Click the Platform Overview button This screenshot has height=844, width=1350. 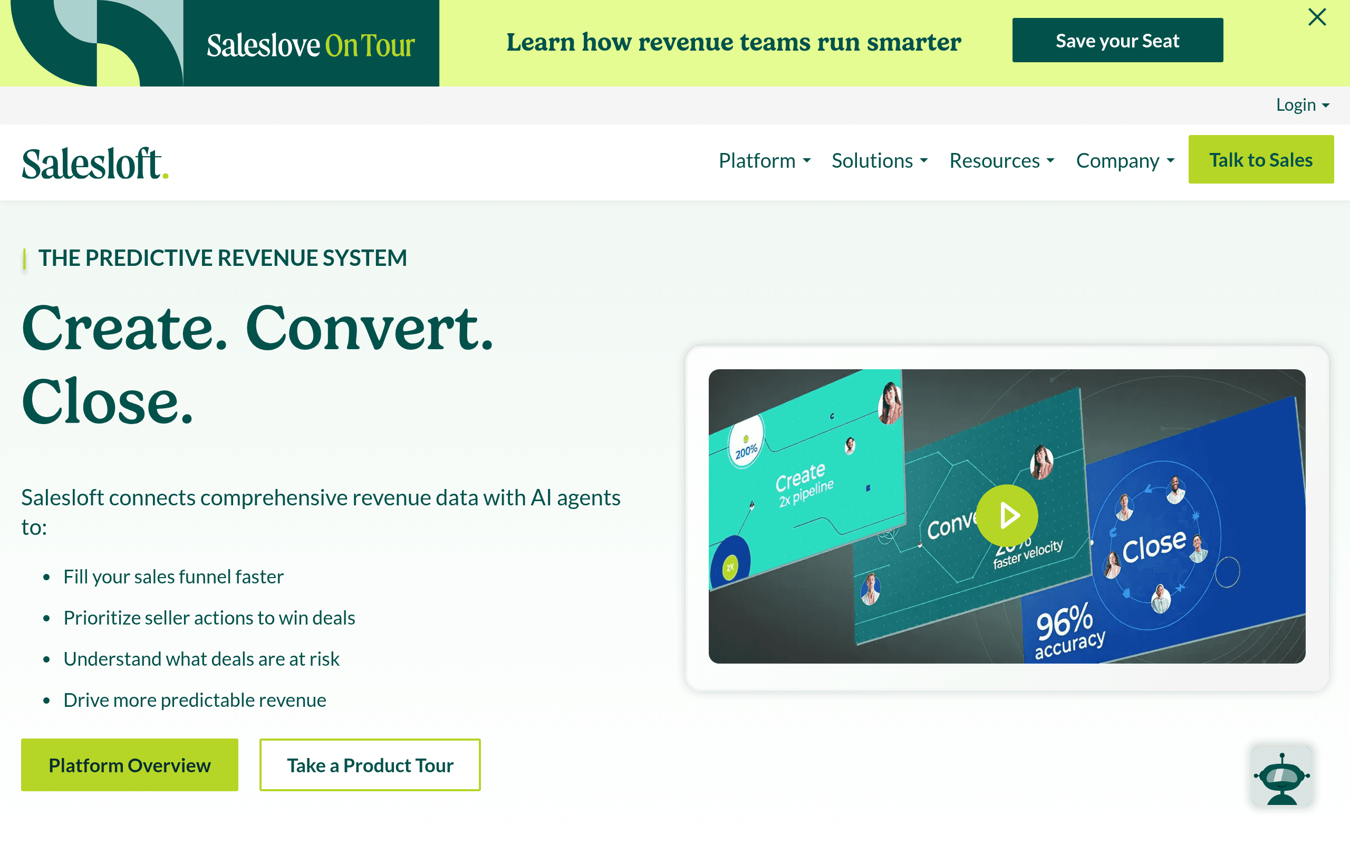tap(129, 765)
